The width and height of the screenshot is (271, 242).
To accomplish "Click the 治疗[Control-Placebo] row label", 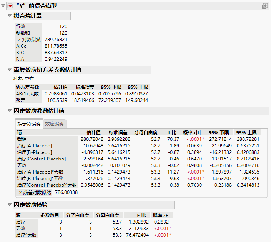I will click(41, 159).
